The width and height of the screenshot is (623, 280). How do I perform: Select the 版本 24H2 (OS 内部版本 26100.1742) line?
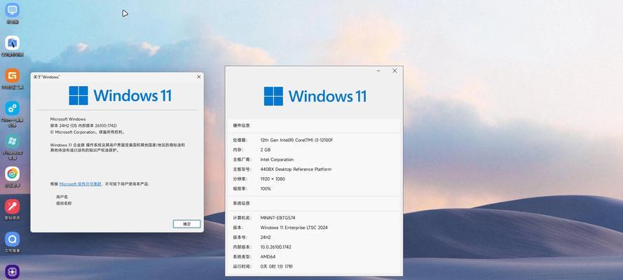[x=83, y=125]
